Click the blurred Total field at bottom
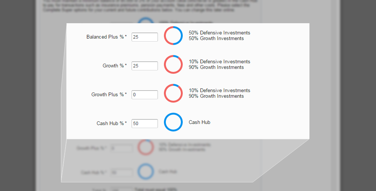376x191 pixels. pyautogui.click(x=121, y=189)
